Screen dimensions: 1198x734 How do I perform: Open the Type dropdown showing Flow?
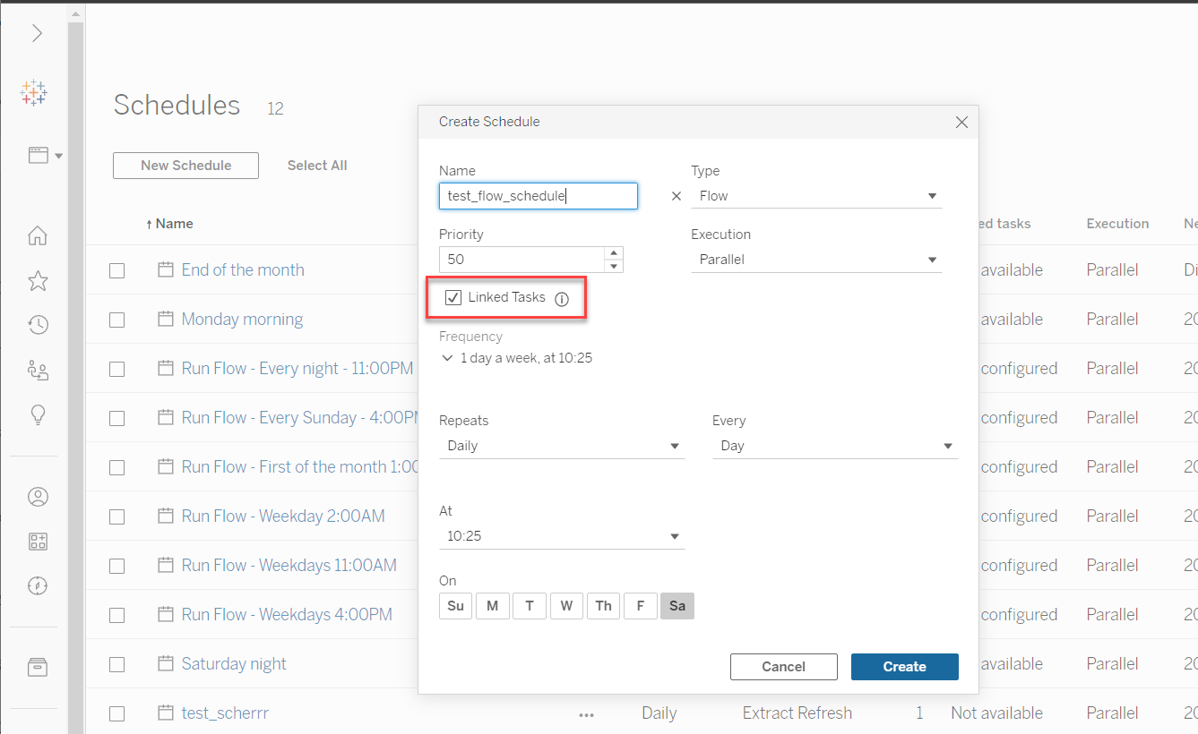click(x=815, y=196)
